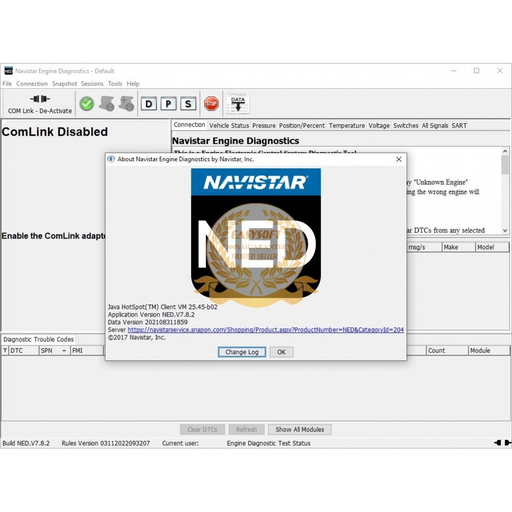Minimize the Navistar Engine Diagnostics window
The image size is (512, 512).
click(x=454, y=71)
